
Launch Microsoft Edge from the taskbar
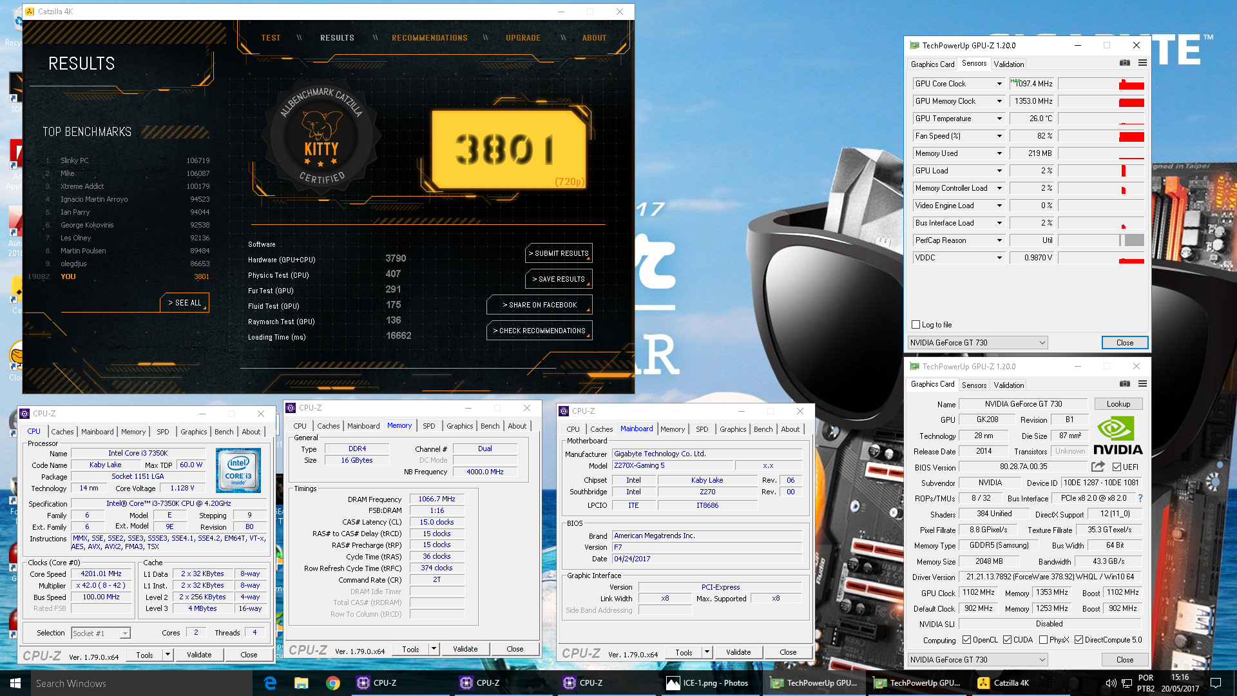coord(270,683)
